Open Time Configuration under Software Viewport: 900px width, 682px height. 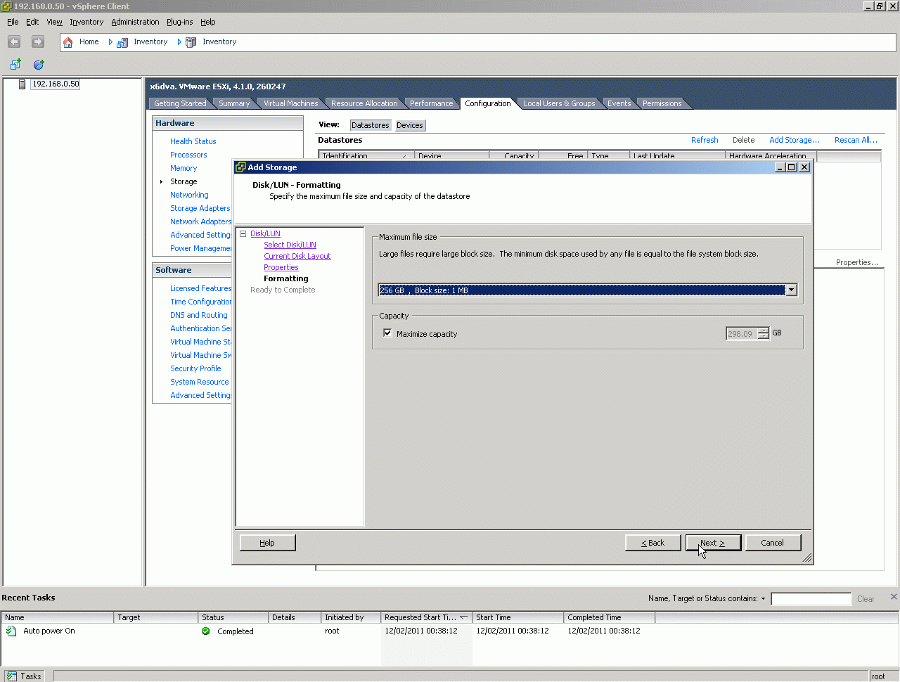click(x=201, y=302)
